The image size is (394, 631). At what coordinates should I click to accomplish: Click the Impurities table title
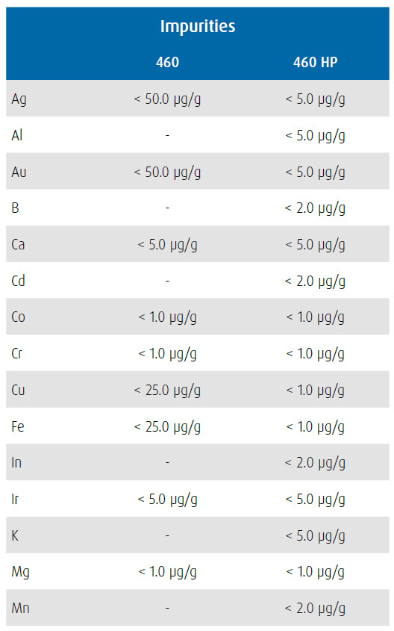(x=198, y=27)
